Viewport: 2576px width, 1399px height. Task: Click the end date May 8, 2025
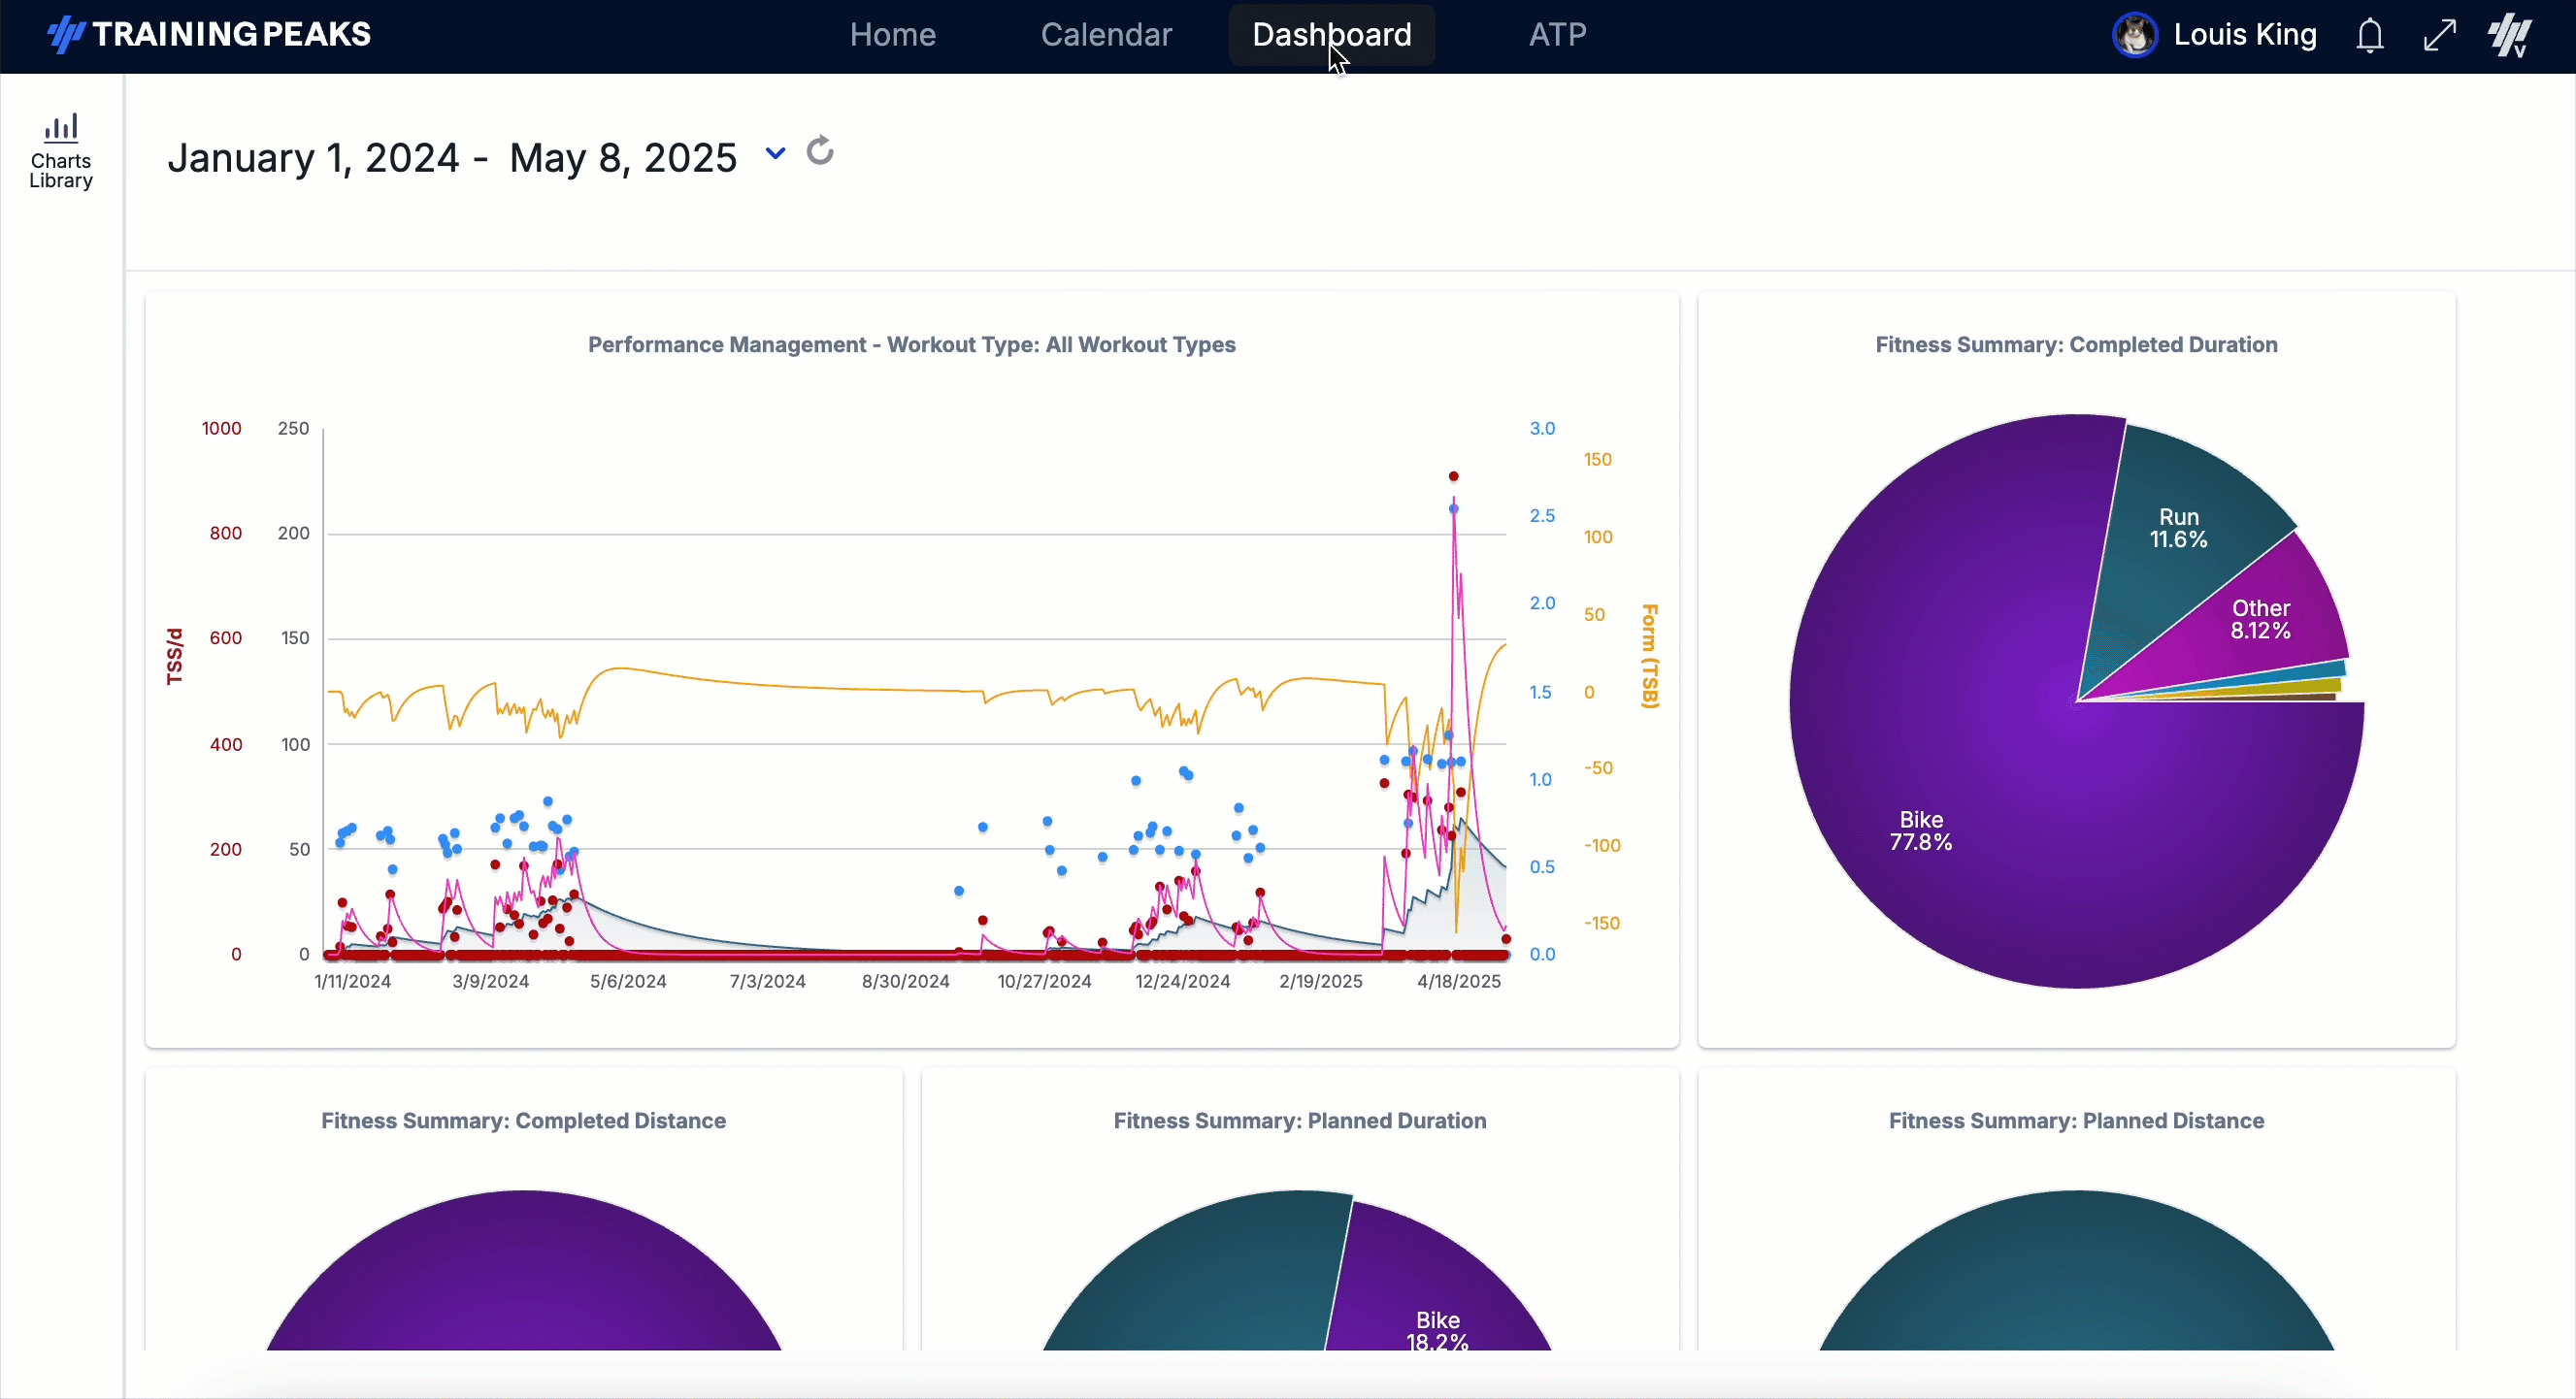point(623,158)
